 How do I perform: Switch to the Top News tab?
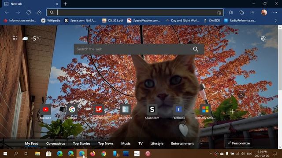106,144
